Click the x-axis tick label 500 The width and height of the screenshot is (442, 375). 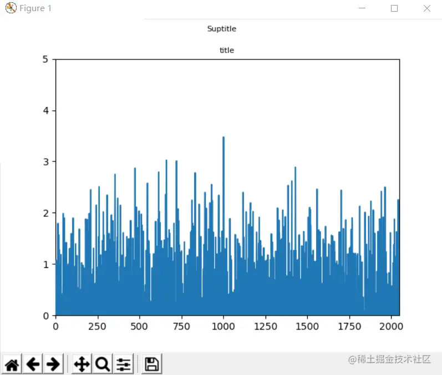tap(139, 326)
